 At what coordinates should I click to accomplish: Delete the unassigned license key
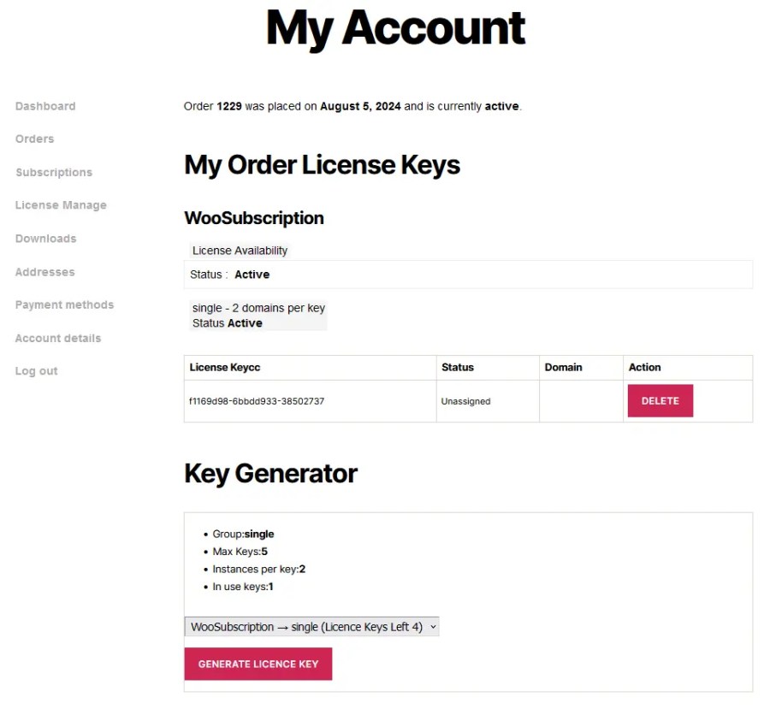(x=660, y=401)
